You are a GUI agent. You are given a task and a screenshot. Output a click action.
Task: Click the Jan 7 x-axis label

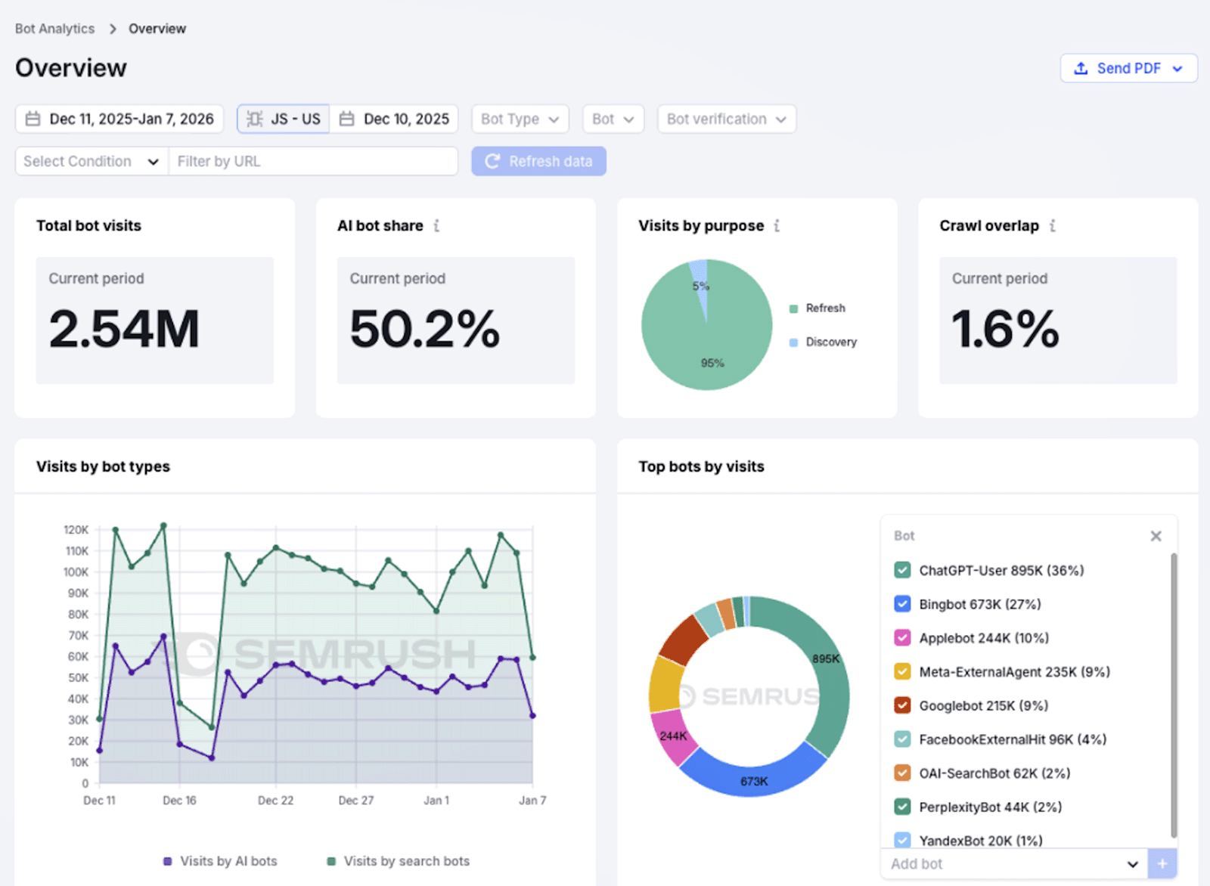pyautogui.click(x=532, y=801)
